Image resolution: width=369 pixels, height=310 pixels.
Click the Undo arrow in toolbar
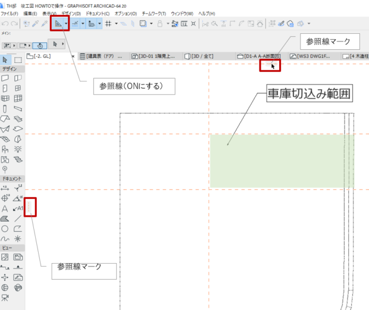5,24
